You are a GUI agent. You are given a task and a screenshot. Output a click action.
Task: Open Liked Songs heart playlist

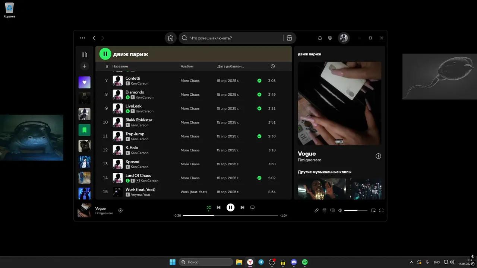coord(85,82)
